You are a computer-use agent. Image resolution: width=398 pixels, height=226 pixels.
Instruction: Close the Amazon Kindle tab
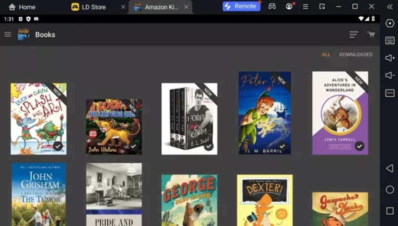coord(186,7)
